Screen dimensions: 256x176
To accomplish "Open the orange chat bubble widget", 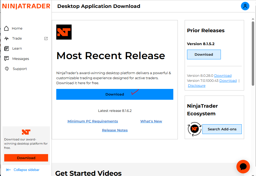I will click(243, 167).
